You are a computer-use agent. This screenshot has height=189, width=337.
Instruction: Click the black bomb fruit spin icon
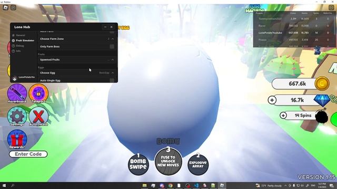pyautogui.click(x=322, y=117)
